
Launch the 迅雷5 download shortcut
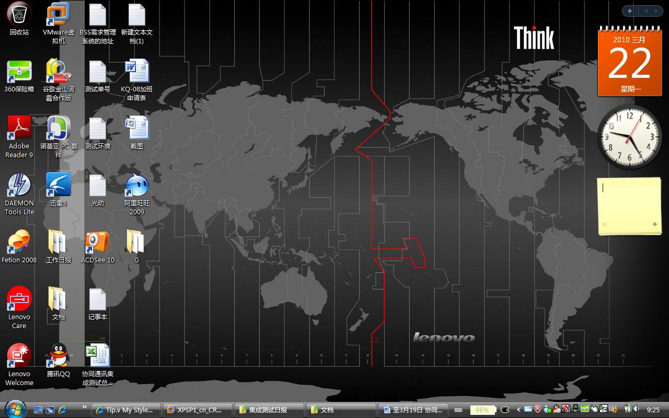coord(59,190)
